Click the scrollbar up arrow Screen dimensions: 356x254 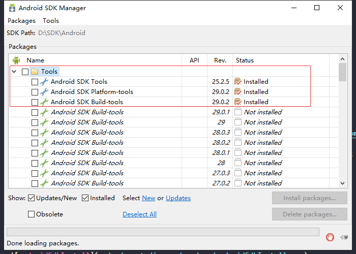pyautogui.click(x=343, y=59)
